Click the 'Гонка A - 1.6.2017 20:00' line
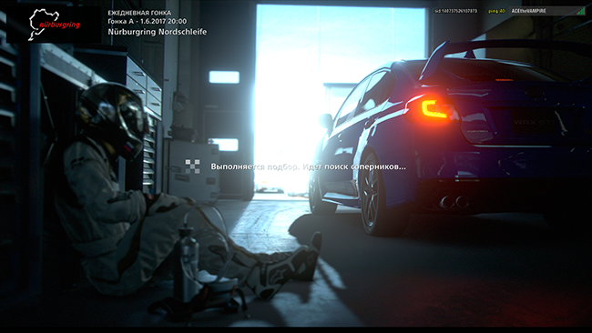The height and width of the screenshot is (333, 592). coord(148,22)
